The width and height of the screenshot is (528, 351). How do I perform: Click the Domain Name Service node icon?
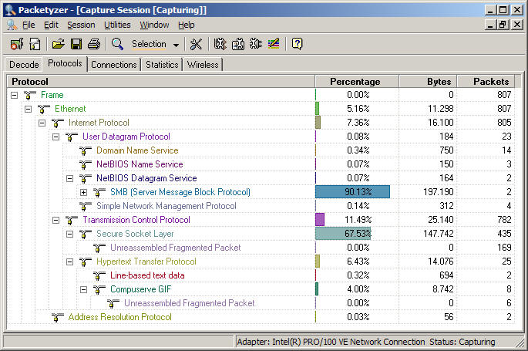[86, 150]
